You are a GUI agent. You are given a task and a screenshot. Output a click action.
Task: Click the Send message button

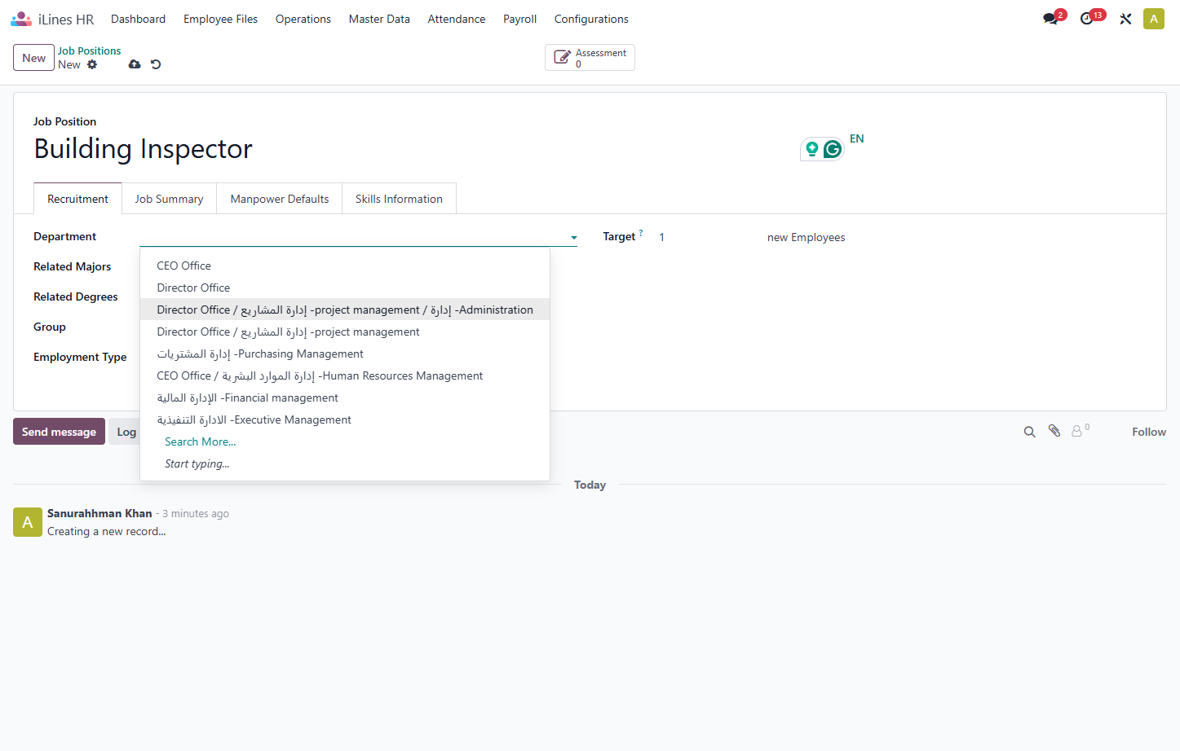coord(59,432)
